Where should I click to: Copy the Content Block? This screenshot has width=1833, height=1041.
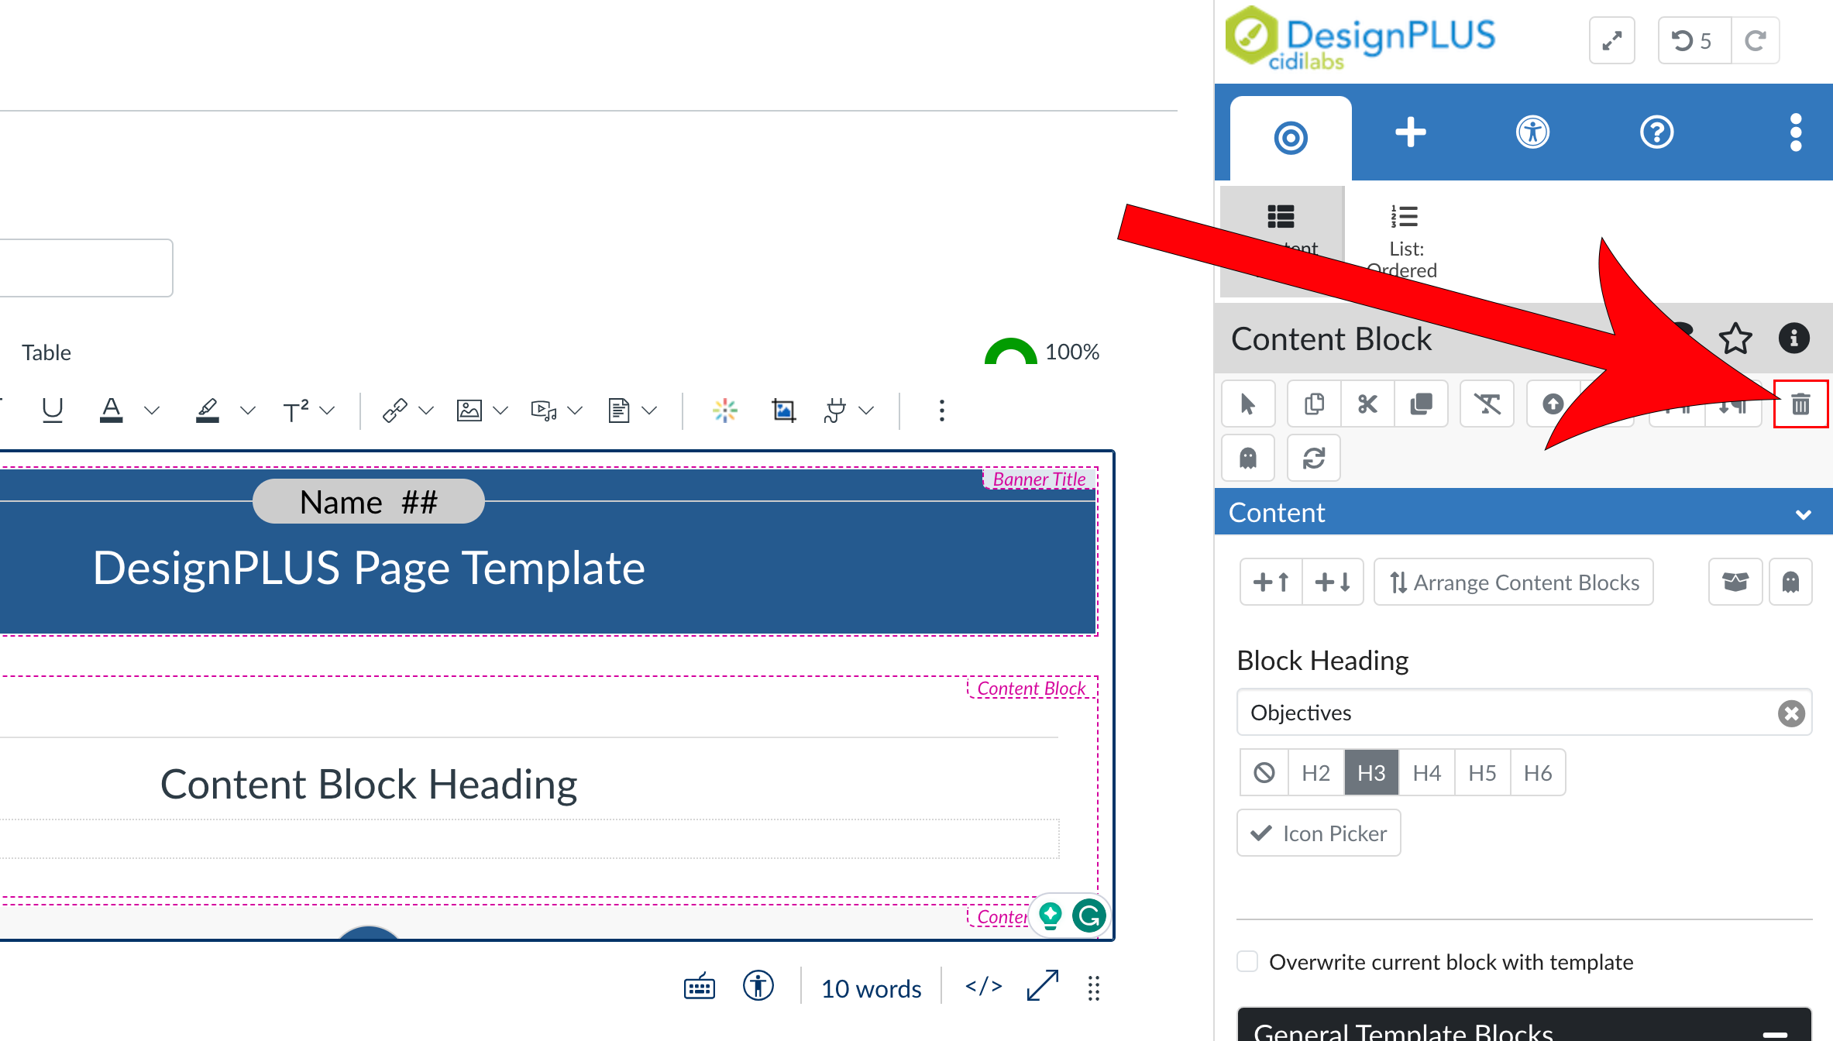pyautogui.click(x=1313, y=404)
